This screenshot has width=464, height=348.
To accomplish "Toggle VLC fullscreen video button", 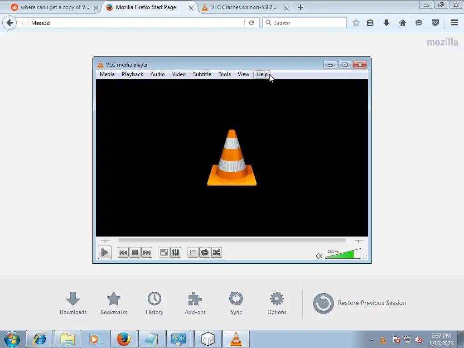I will (x=164, y=252).
